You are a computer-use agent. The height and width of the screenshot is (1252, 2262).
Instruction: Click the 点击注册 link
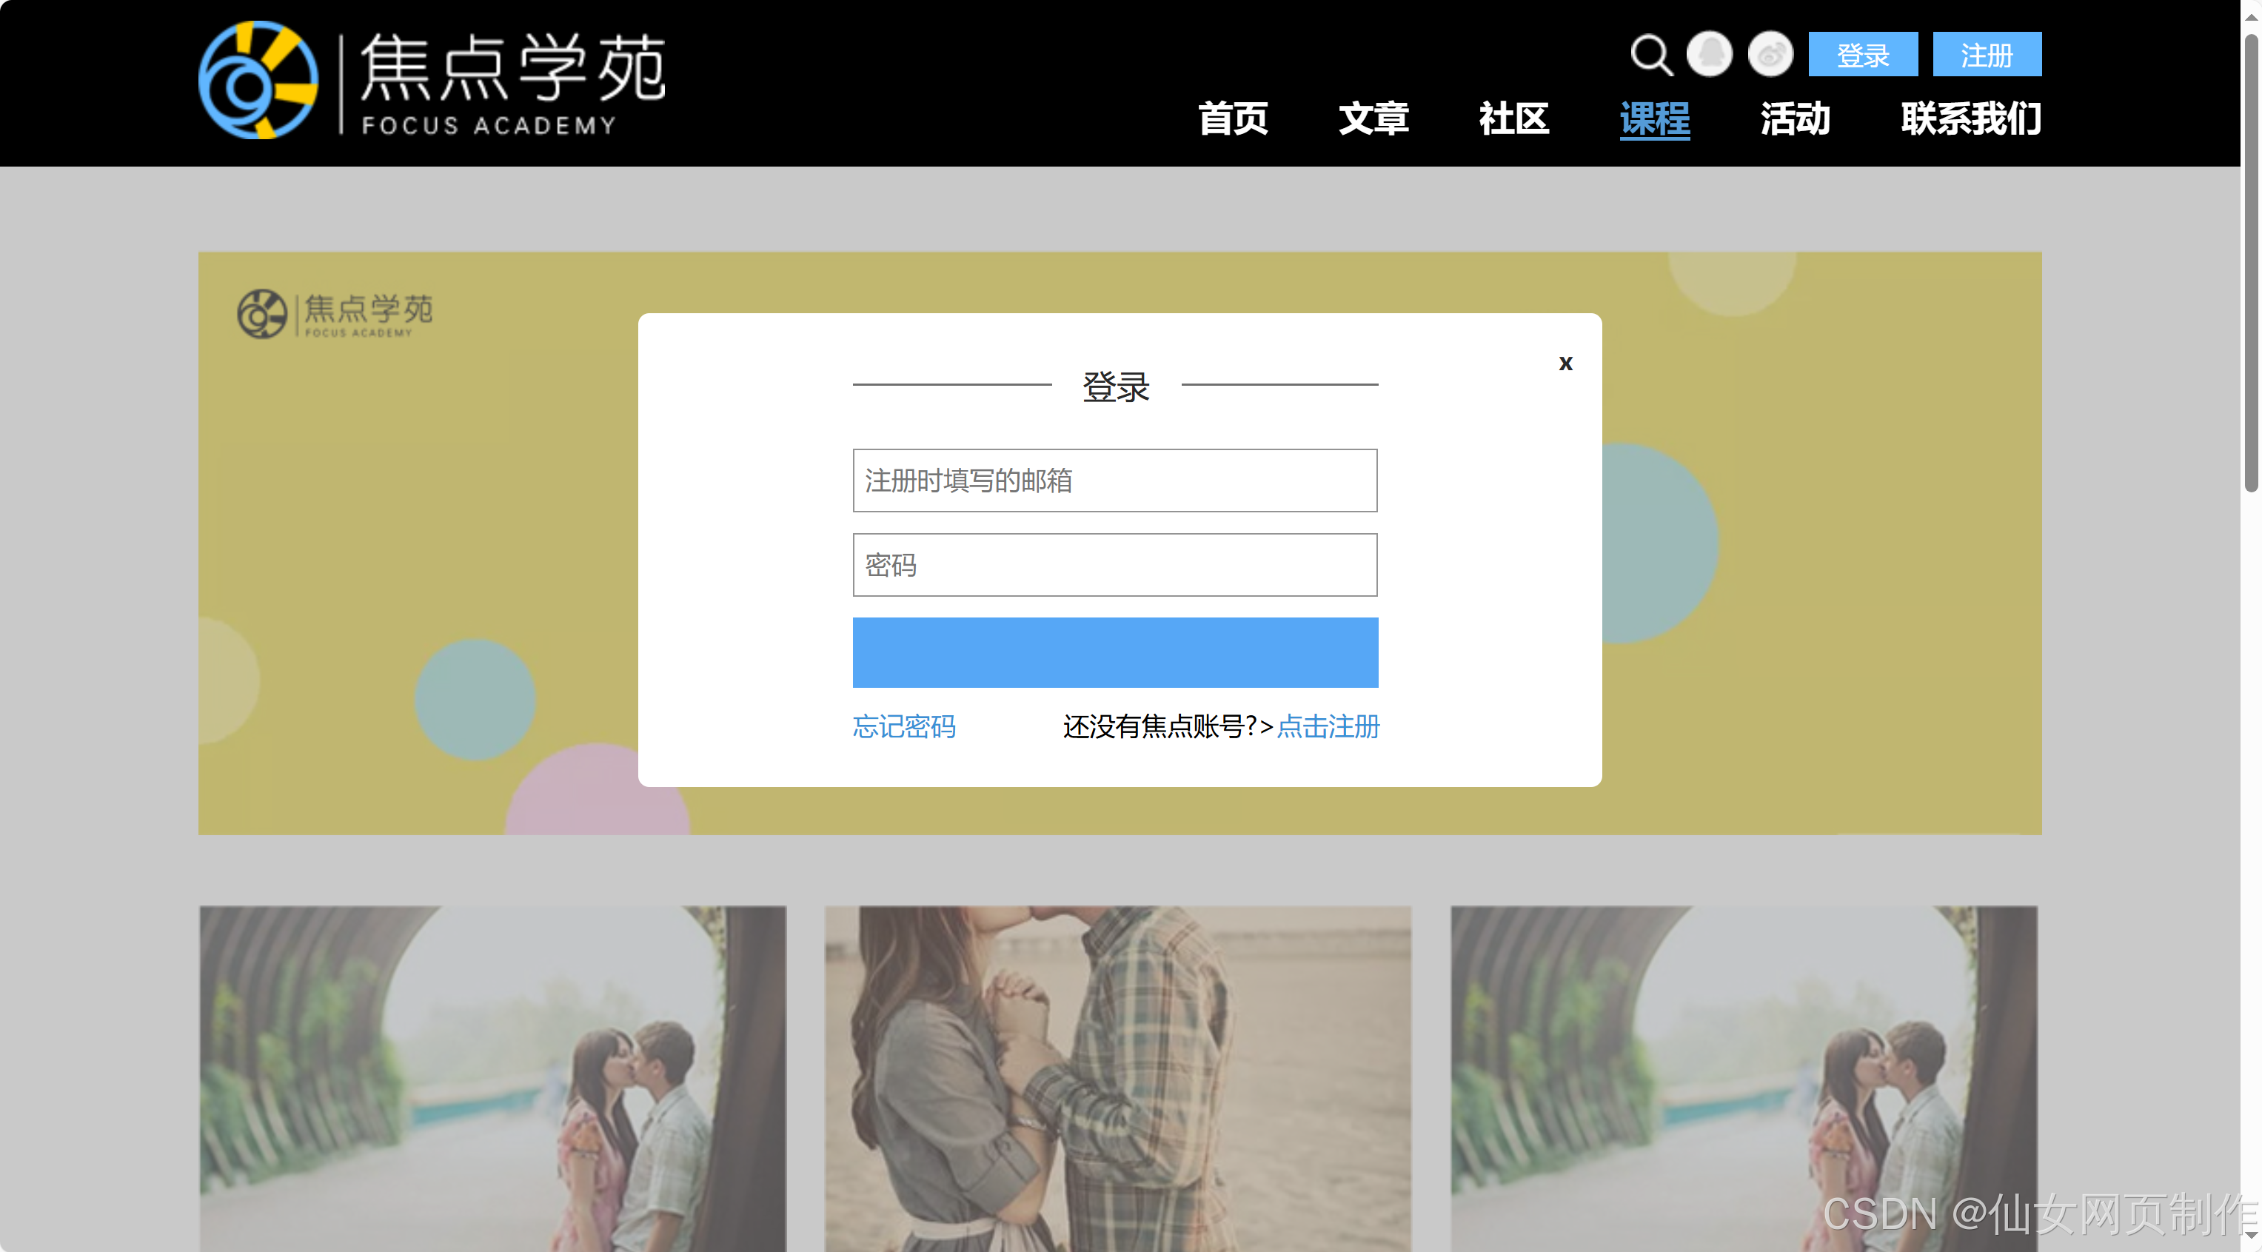(x=1328, y=727)
